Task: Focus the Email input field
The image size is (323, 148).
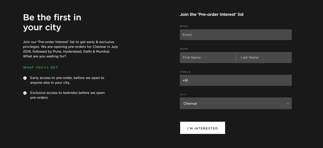Action: [236, 35]
